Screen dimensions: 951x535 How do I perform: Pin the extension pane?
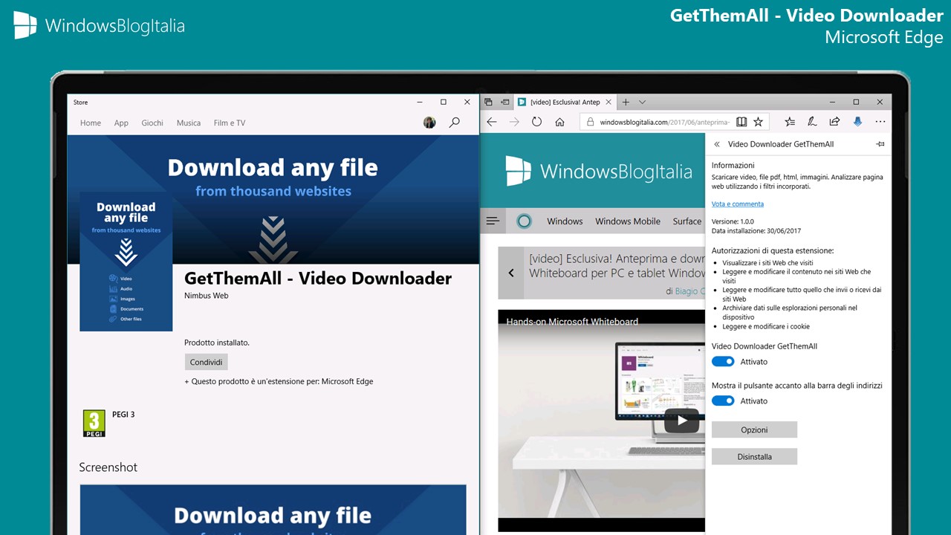880,144
